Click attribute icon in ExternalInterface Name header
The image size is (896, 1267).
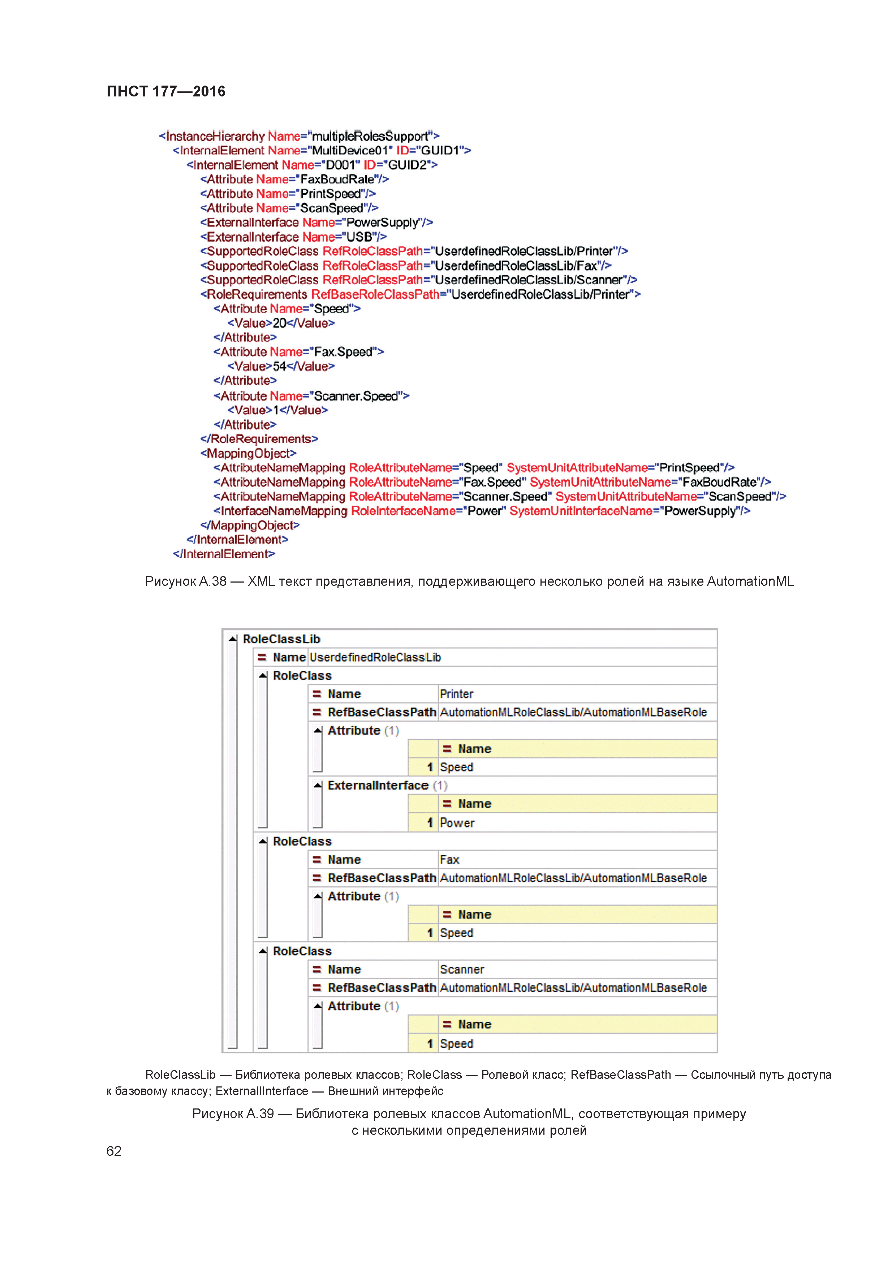(447, 804)
